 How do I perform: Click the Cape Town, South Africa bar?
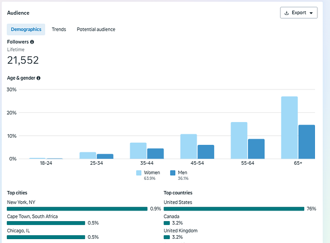click(46, 223)
